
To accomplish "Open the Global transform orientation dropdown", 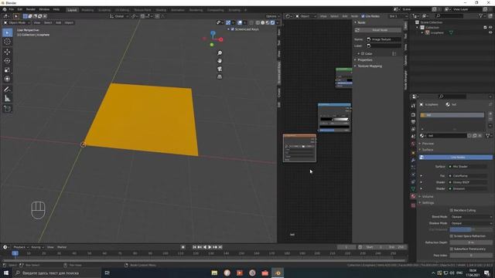I will [x=119, y=16].
